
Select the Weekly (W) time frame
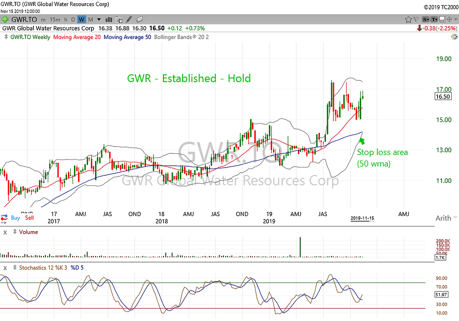(x=81, y=20)
